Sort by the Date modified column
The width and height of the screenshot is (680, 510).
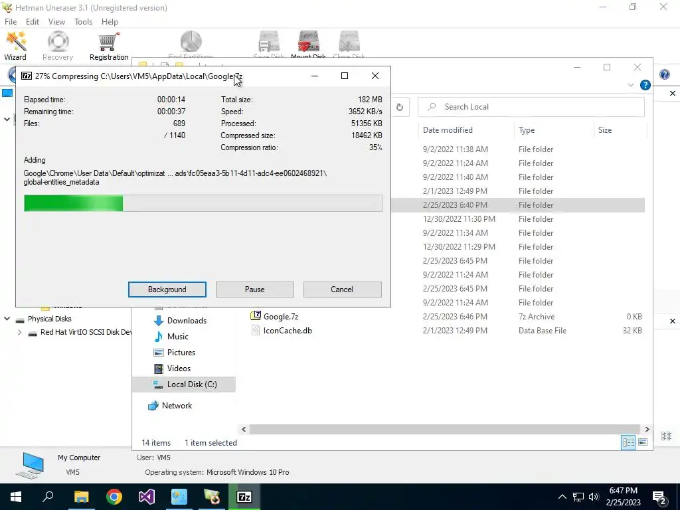pos(448,130)
